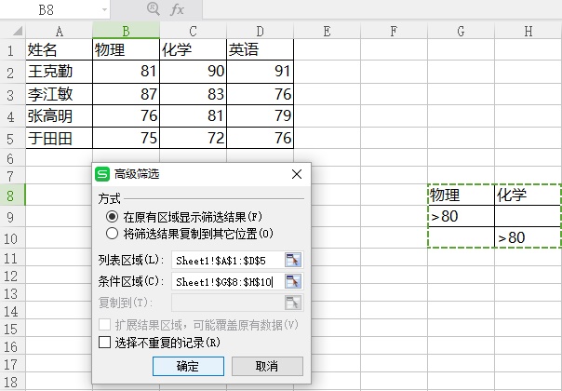
Task: Click range picker icon for 条件区域
Action: (x=293, y=281)
